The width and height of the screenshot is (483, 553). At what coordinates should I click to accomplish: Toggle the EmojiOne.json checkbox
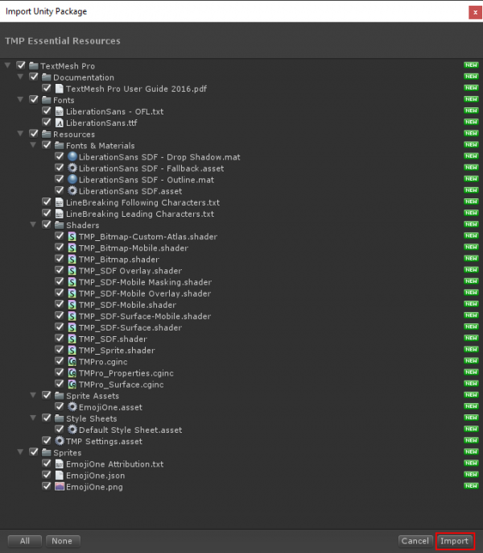[47, 476]
